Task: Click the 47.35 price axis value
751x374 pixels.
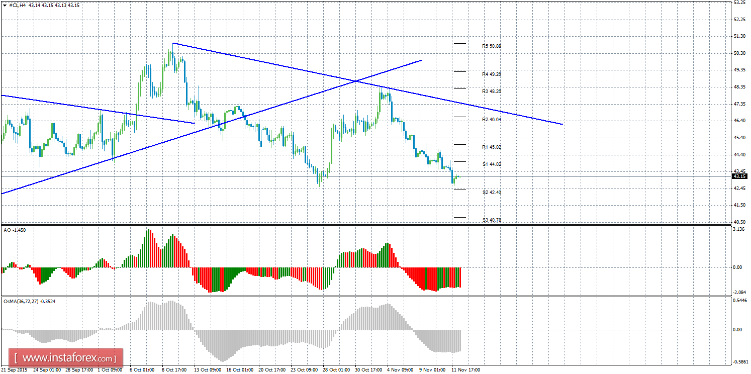Action: [x=739, y=104]
